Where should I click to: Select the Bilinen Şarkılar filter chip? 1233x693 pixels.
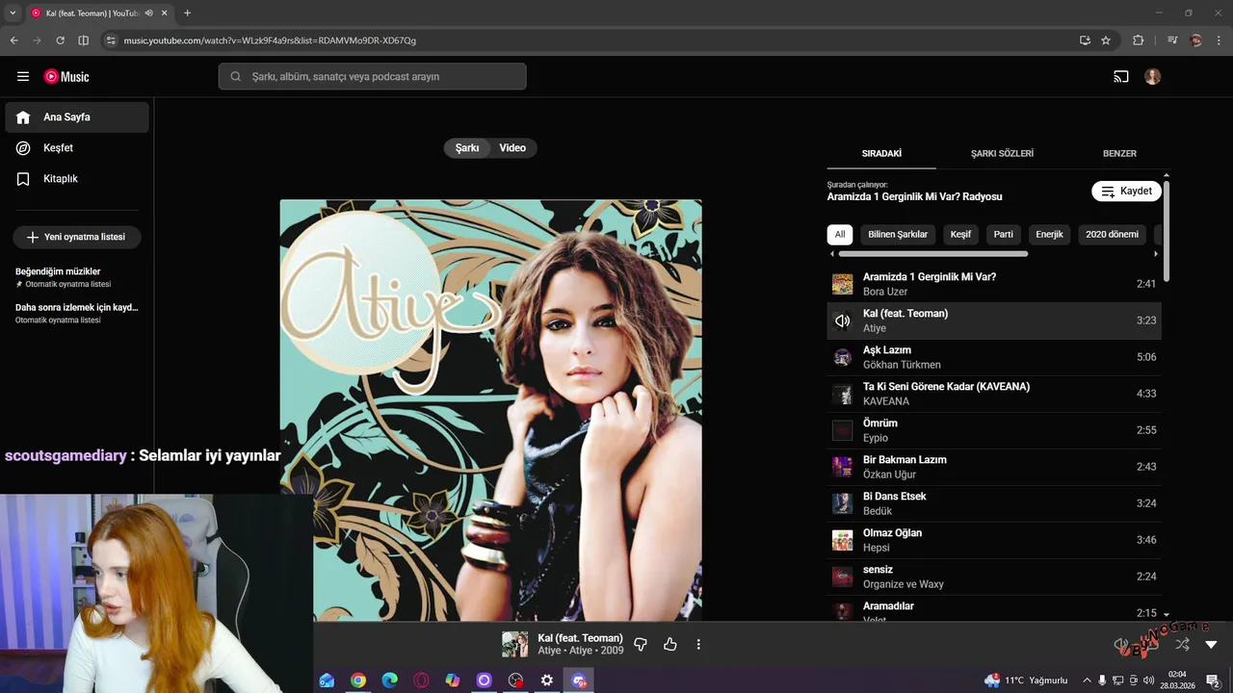tap(898, 234)
